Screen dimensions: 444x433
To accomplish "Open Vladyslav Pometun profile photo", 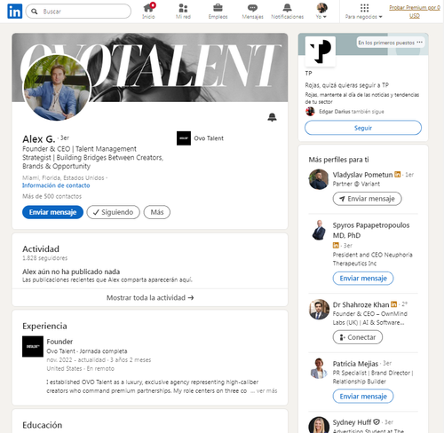I will coord(319,179).
